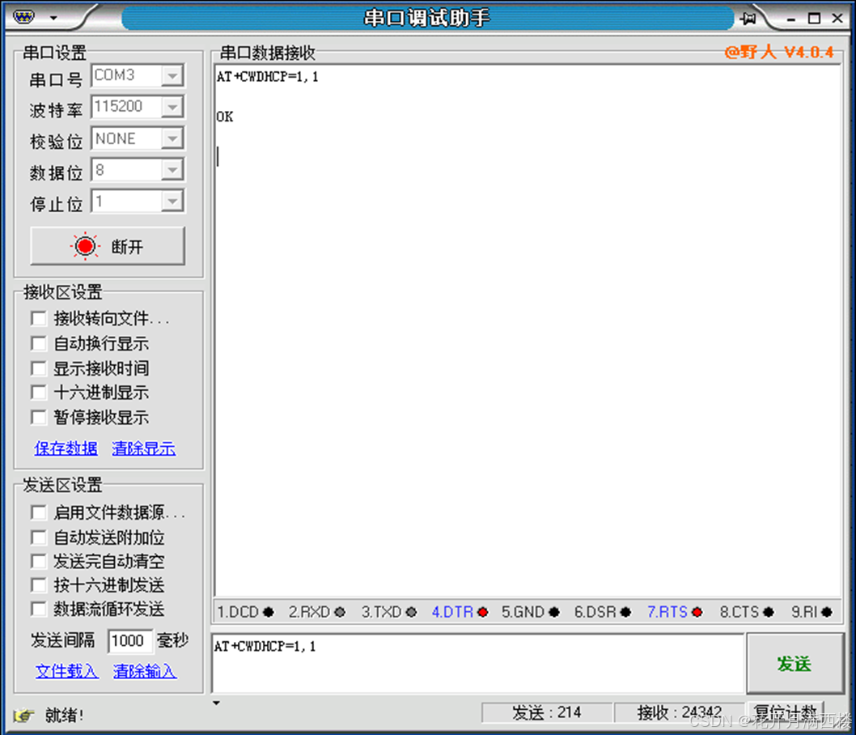Enable 自动发送附加位 checkbox

38,537
